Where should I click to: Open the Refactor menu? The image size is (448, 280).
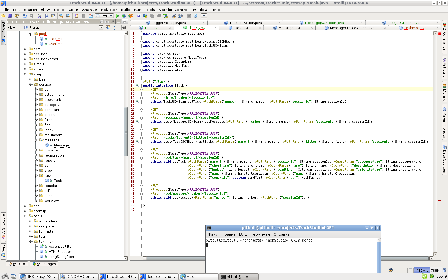tap(109, 10)
